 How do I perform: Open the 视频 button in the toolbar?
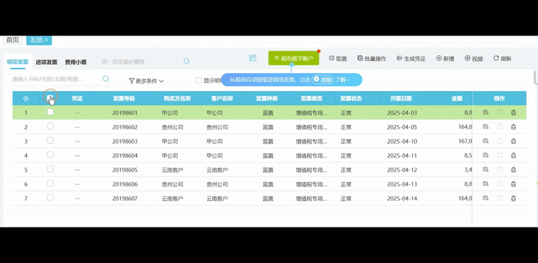[x=474, y=58]
